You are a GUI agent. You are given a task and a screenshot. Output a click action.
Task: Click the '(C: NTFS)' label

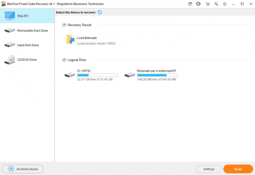point(84,71)
